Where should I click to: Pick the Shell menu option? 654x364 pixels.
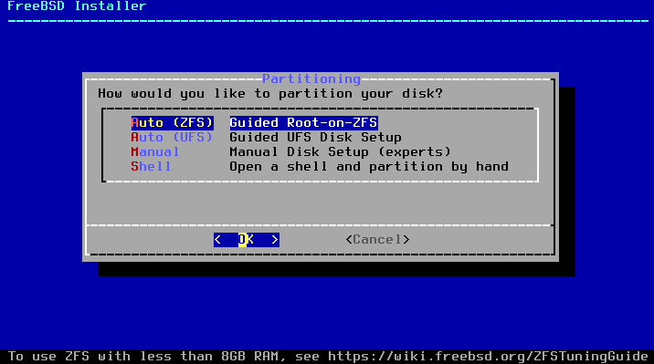(x=151, y=167)
